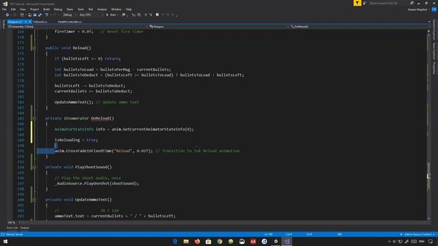Image resolution: width=438 pixels, height=246 pixels.
Task: Open the Test menu
Action: [x=90, y=9]
